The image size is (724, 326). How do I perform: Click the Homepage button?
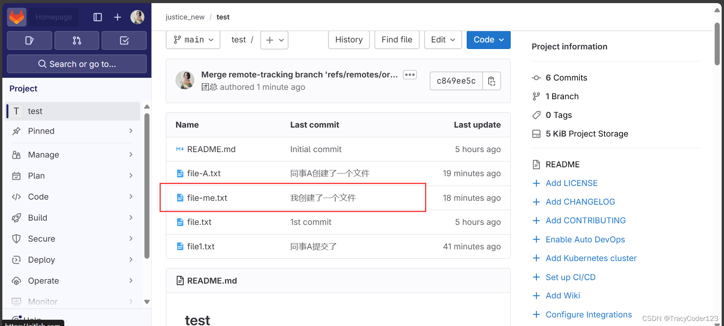(x=54, y=17)
